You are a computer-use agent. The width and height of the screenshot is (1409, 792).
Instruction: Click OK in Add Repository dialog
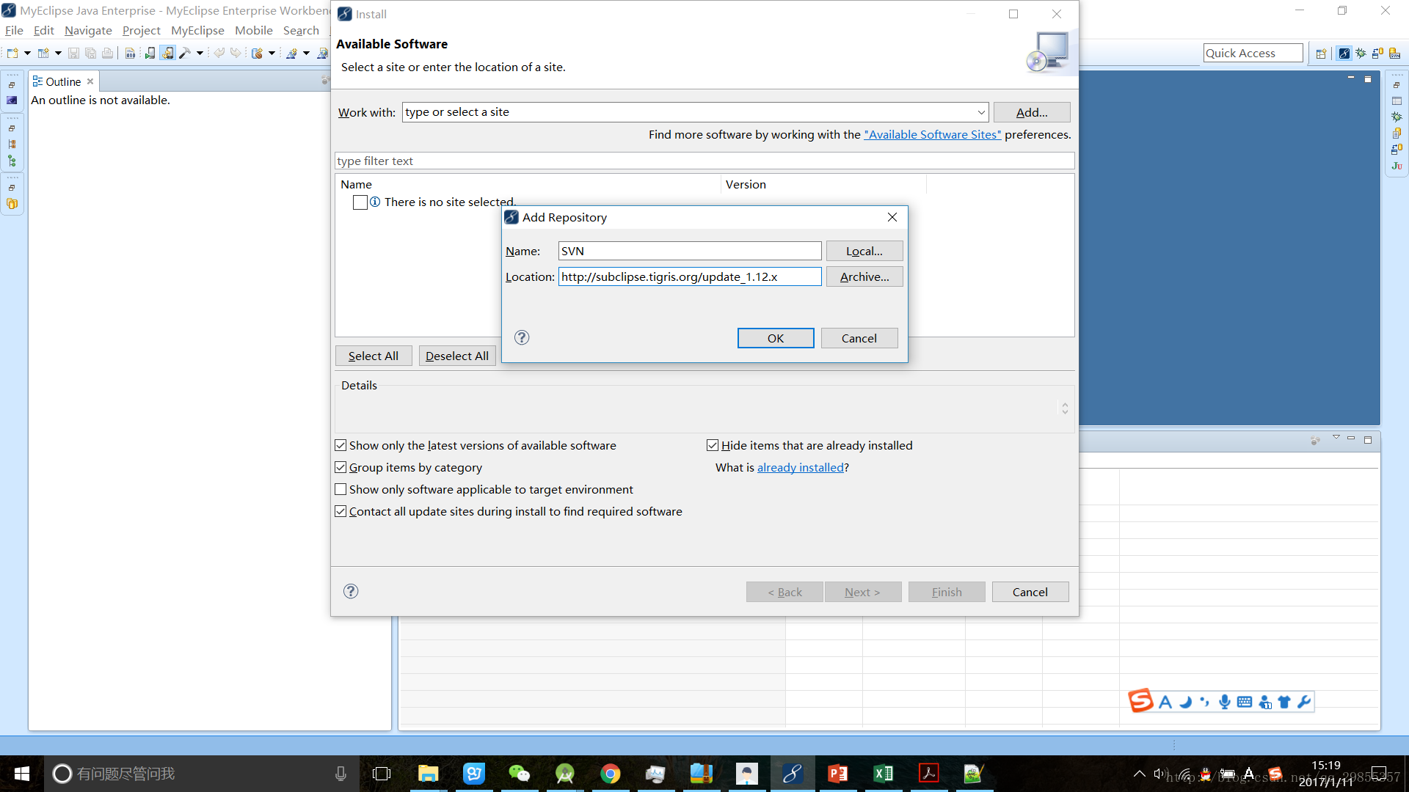(776, 338)
